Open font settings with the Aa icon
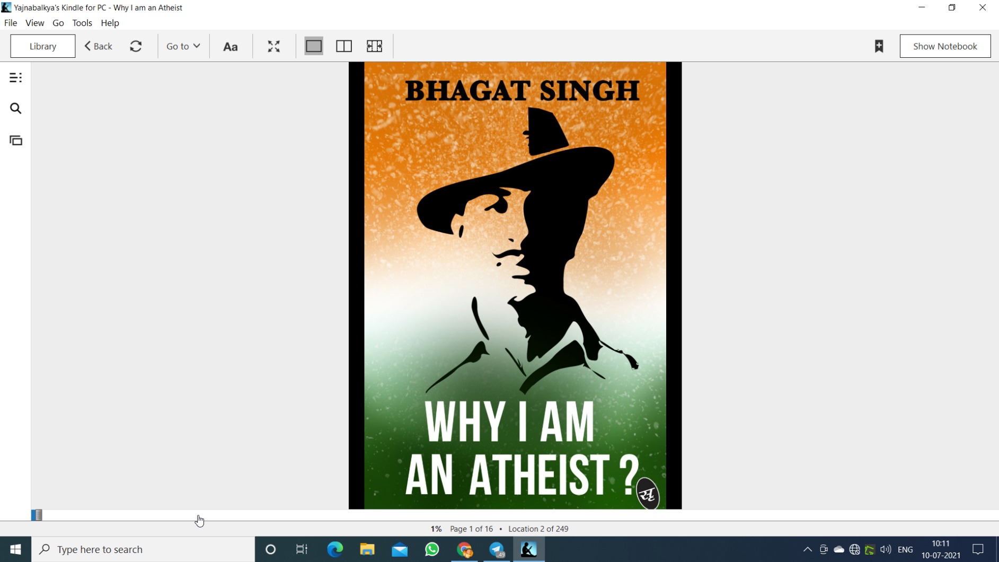Image resolution: width=999 pixels, height=562 pixels. pyautogui.click(x=231, y=46)
